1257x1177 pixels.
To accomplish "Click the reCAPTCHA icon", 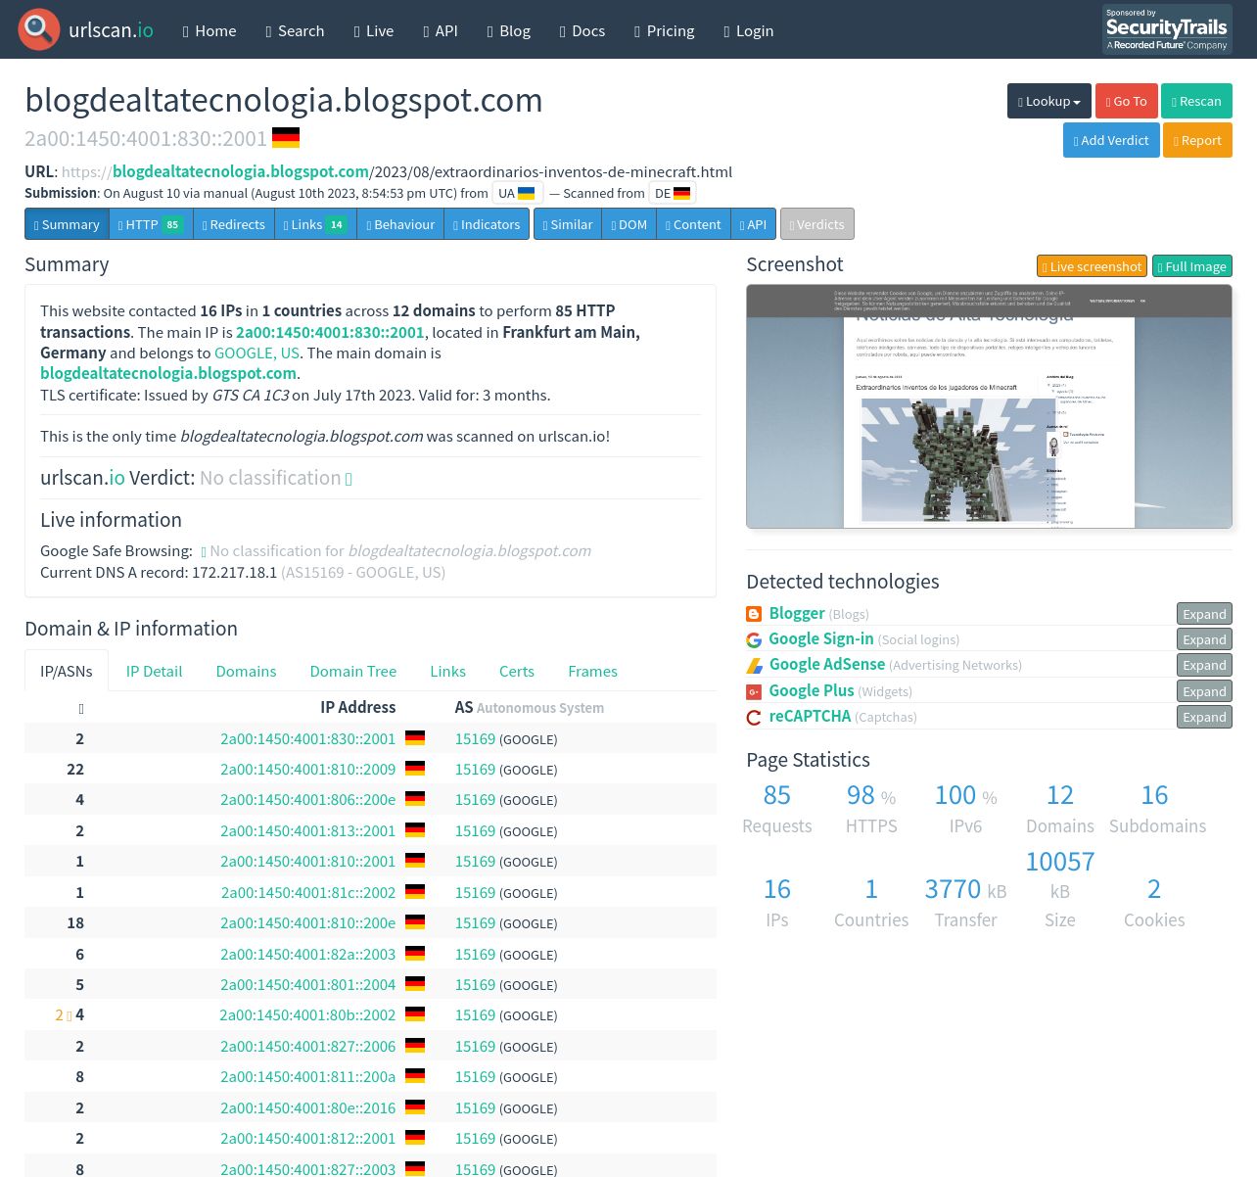I will (754, 717).
